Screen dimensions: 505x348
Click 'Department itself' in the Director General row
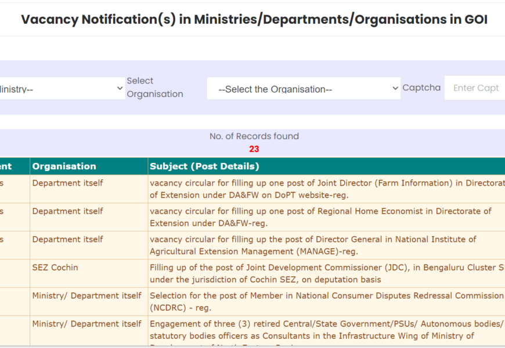tap(67, 240)
